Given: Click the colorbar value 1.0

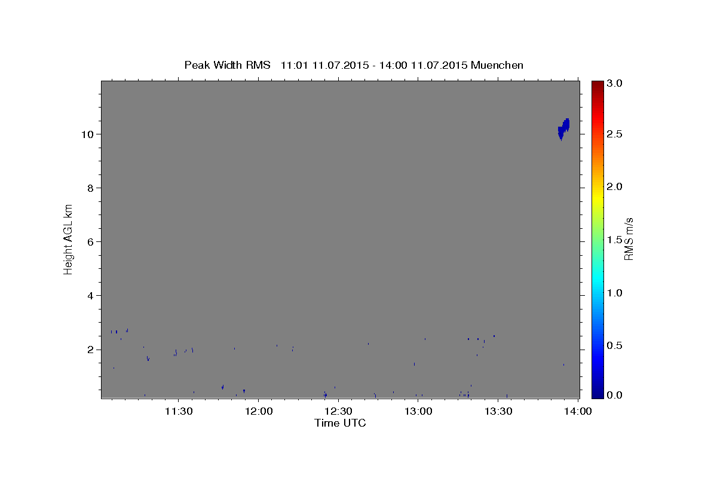Looking at the screenshot, I should click(615, 293).
